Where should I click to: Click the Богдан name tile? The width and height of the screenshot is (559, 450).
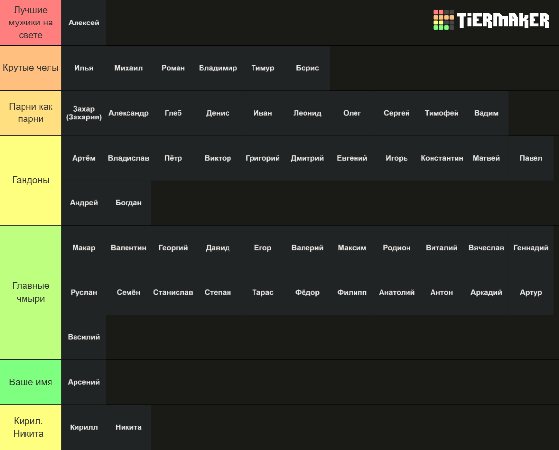[128, 203]
